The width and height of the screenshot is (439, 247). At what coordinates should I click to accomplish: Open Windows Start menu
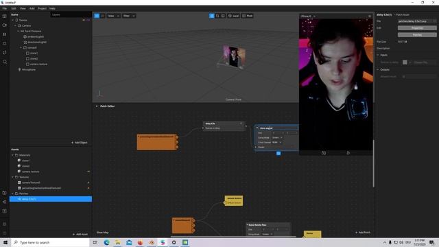5,242
